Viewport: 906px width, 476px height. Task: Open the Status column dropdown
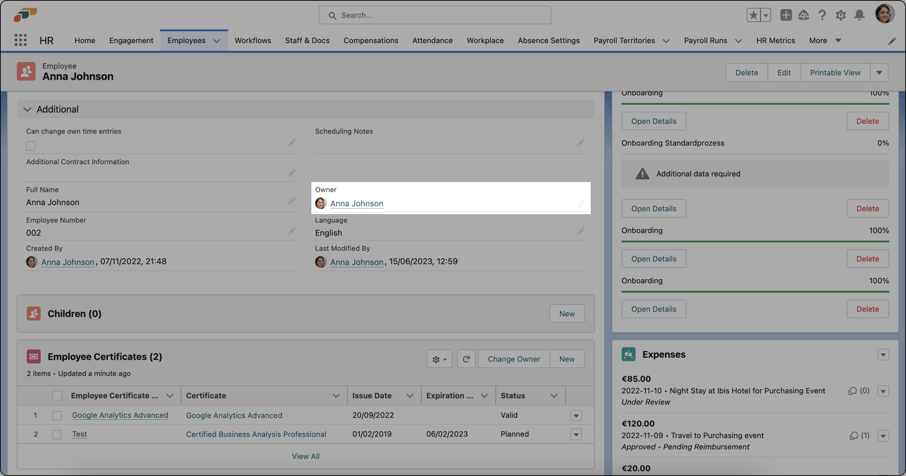[554, 395]
